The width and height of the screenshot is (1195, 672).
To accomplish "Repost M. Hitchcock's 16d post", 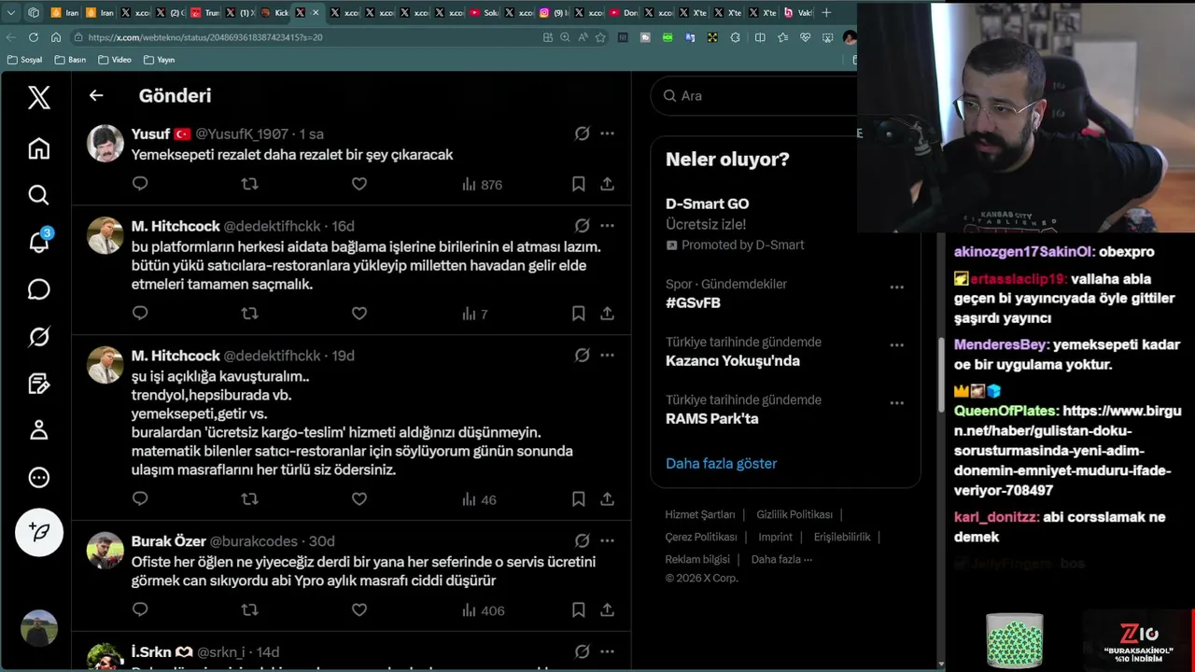I will click(249, 314).
